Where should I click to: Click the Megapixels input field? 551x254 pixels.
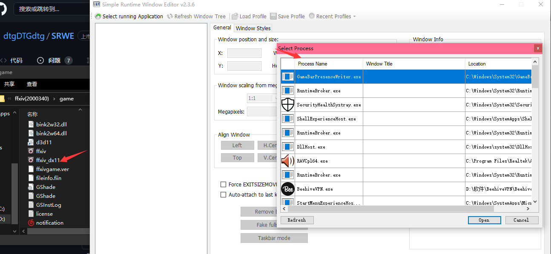coord(262,111)
